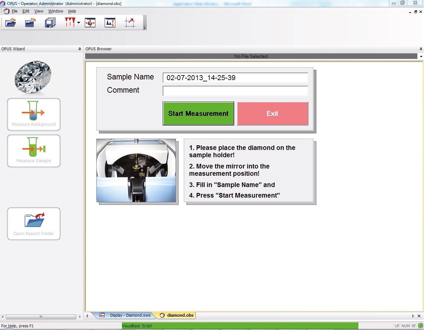Click the Comment input field
Screen dimensions: 424x330
coord(235,91)
